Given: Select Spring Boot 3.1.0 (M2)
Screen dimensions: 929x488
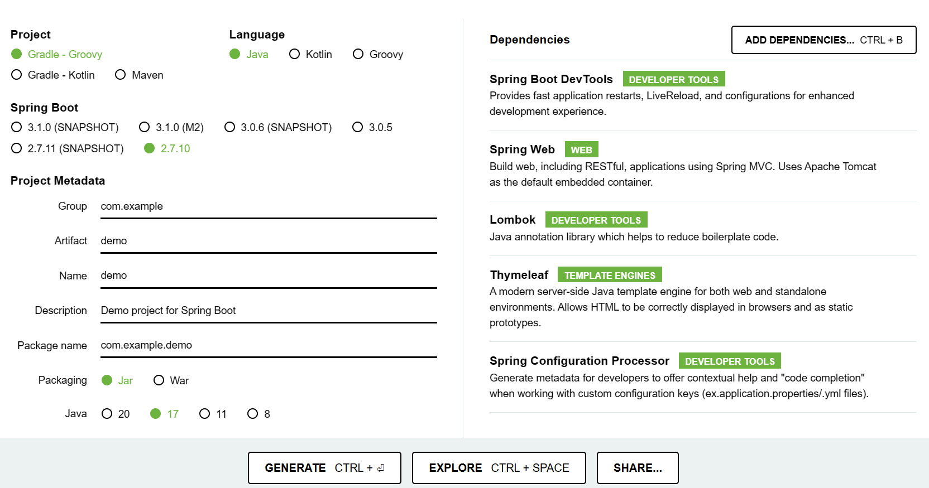Looking at the screenshot, I should pos(171,127).
